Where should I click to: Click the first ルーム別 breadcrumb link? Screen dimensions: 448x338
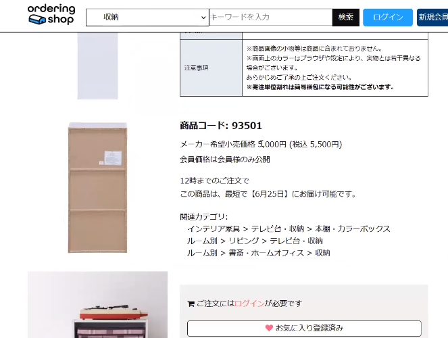point(202,241)
